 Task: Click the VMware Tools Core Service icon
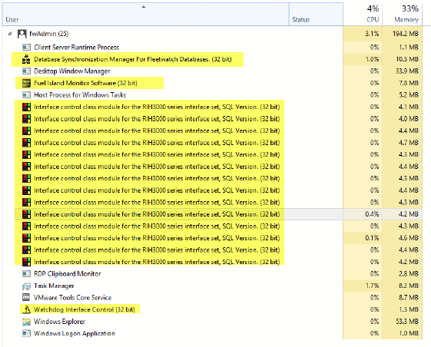[x=26, y=298]
